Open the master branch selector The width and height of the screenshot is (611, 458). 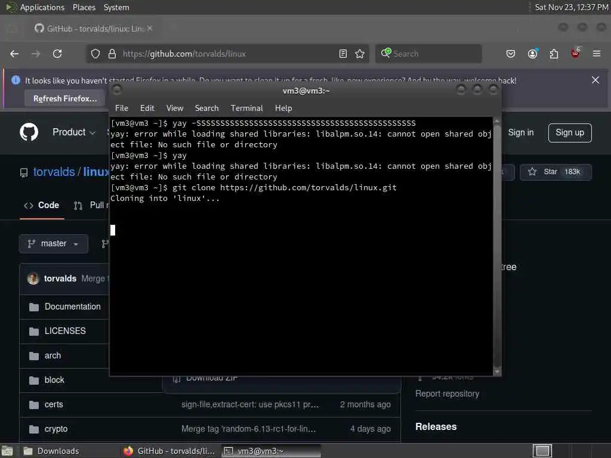[x=53, y=244]
